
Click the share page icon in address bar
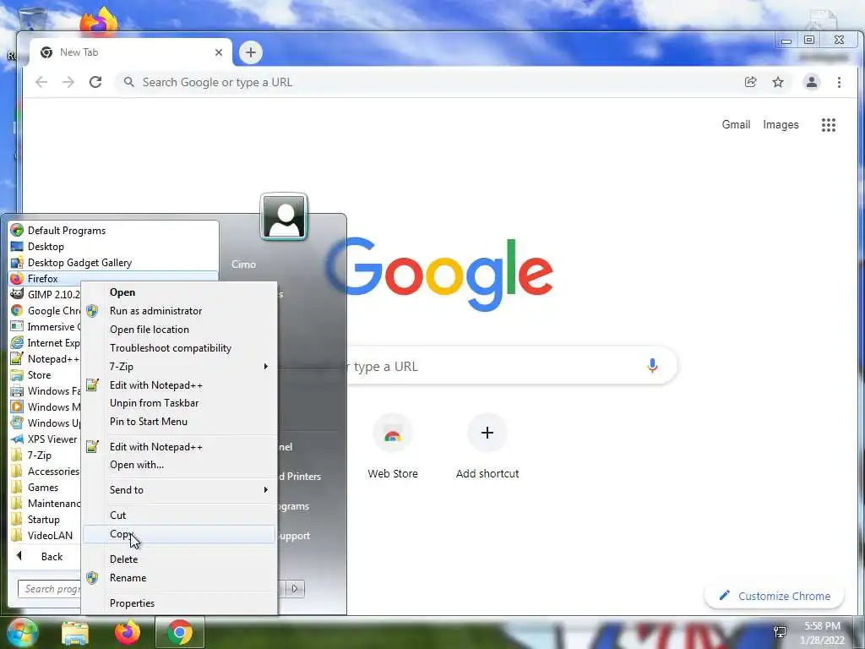tap(750, 82)
